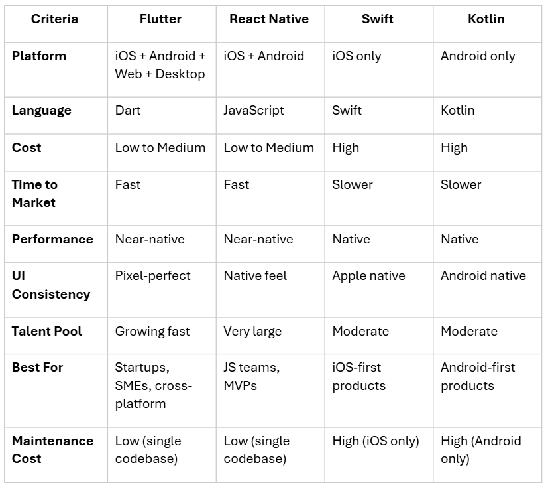The width and height of the screenshot is (546, 487).
Task: Click the Criteria header cell
Action: point(54,19)
